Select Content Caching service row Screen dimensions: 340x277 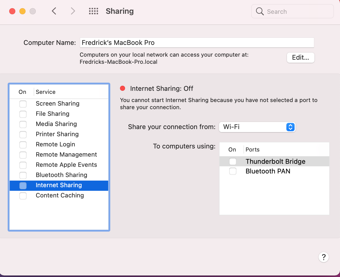tap(59, 195)
